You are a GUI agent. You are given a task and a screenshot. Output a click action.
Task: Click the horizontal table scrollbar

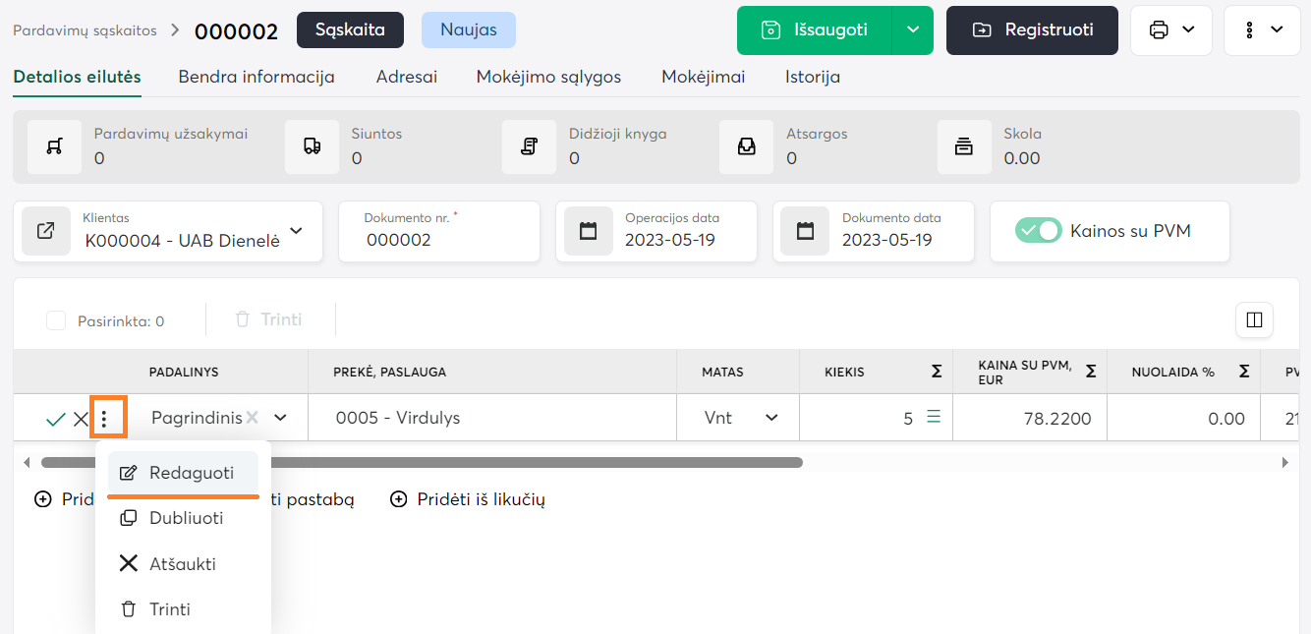point(423,462)
